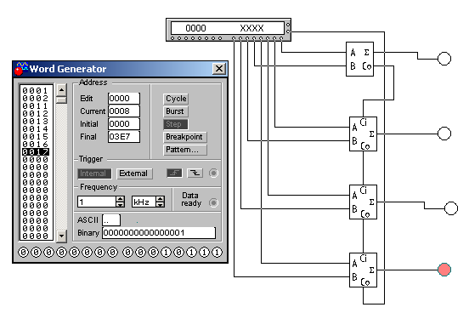The width and height of the screenshot is (469, 313).
Task: Click the second output probe indicator
Action: pos(444,134)
